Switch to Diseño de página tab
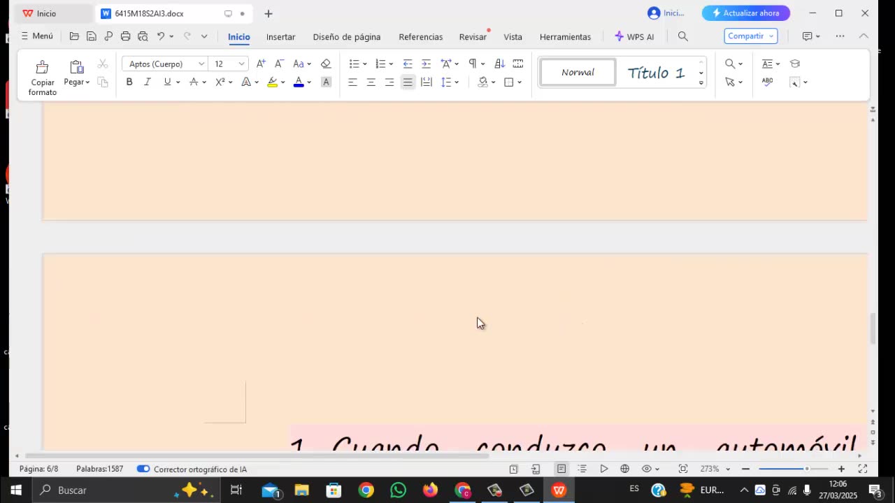The height and width of the screenshot is (503, 895). [347, 36]
